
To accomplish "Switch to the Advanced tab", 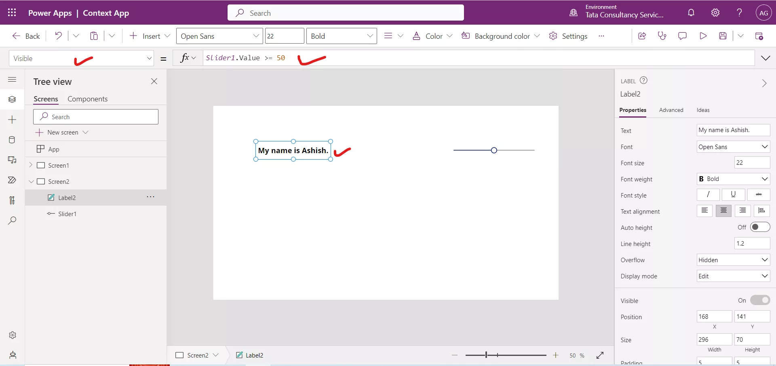I will coord(671,110).
